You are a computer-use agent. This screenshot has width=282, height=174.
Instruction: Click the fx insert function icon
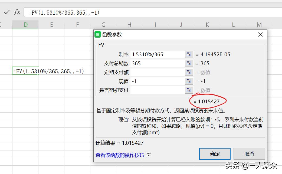17,12
